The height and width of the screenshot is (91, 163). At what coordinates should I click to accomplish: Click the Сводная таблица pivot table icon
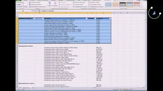[x=30, y=3]
